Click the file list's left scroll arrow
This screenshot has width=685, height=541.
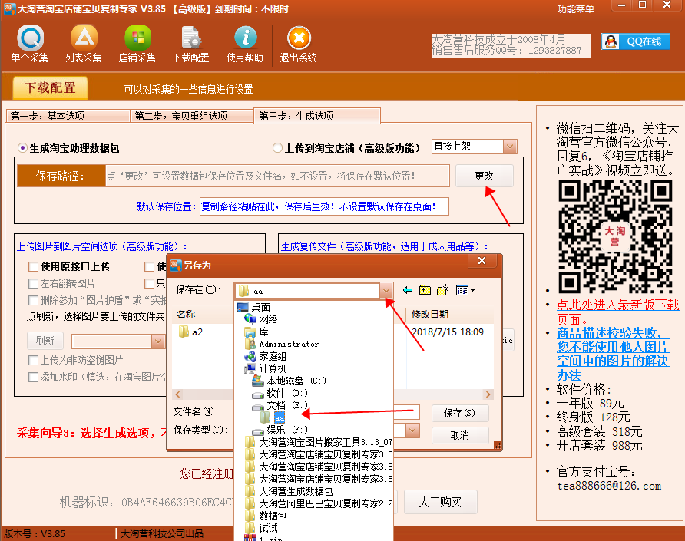pyautogui.click(x=178, y=394)
